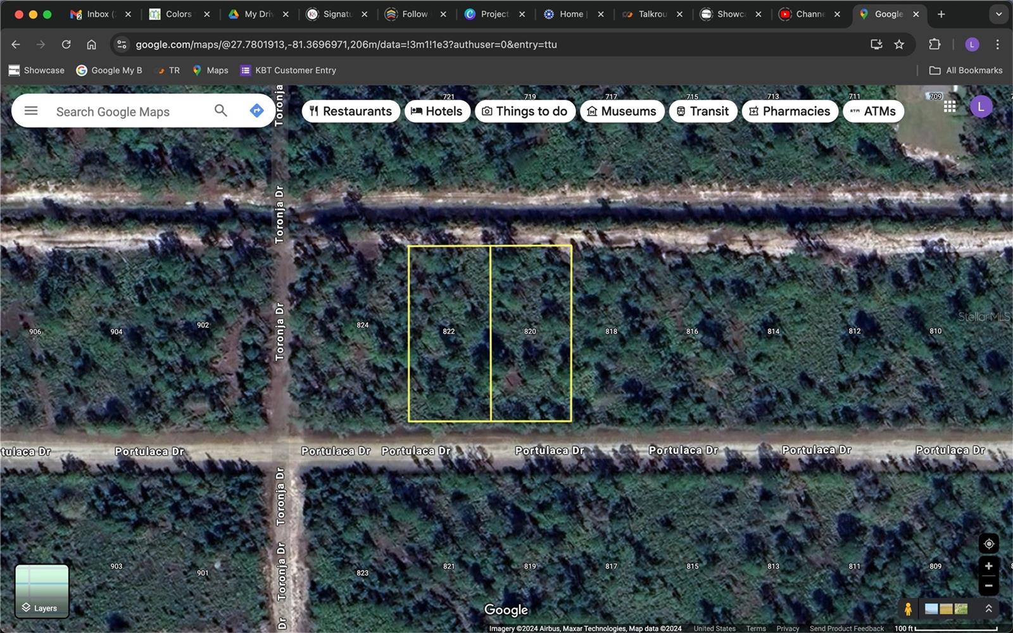Click the browser reload icon
This screenshot has width=1013, height=633.
pos(66,44)
